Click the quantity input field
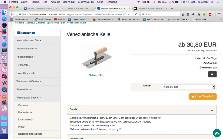The height and width of the screenshot is (139, 223). point(185,96)
